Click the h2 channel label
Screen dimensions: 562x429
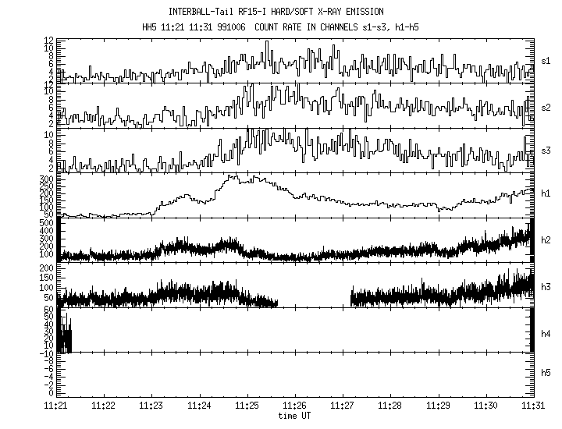pyautogui.click(x=546, y=240)
